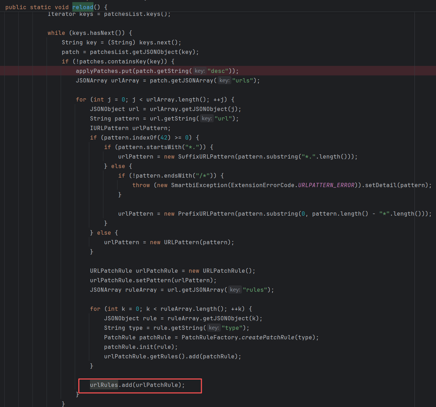This screenshot has width=436, height=407.
Task: Click the "rules" string literal
Action: click(255, 290)
